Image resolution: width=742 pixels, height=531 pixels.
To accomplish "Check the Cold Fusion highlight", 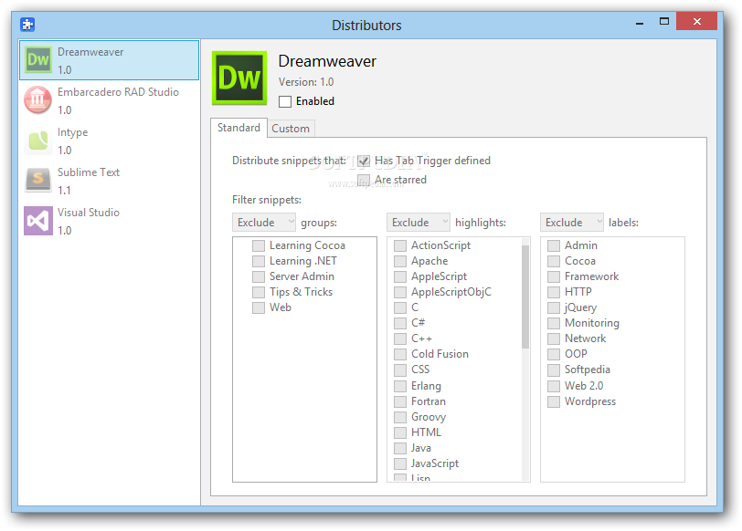I will click(400, 354).
